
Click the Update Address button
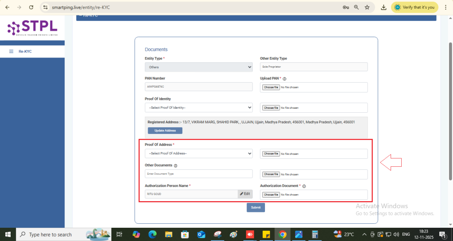point(165,130)
